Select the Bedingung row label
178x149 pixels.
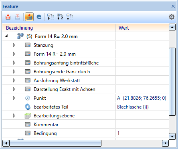pos(45,133)
